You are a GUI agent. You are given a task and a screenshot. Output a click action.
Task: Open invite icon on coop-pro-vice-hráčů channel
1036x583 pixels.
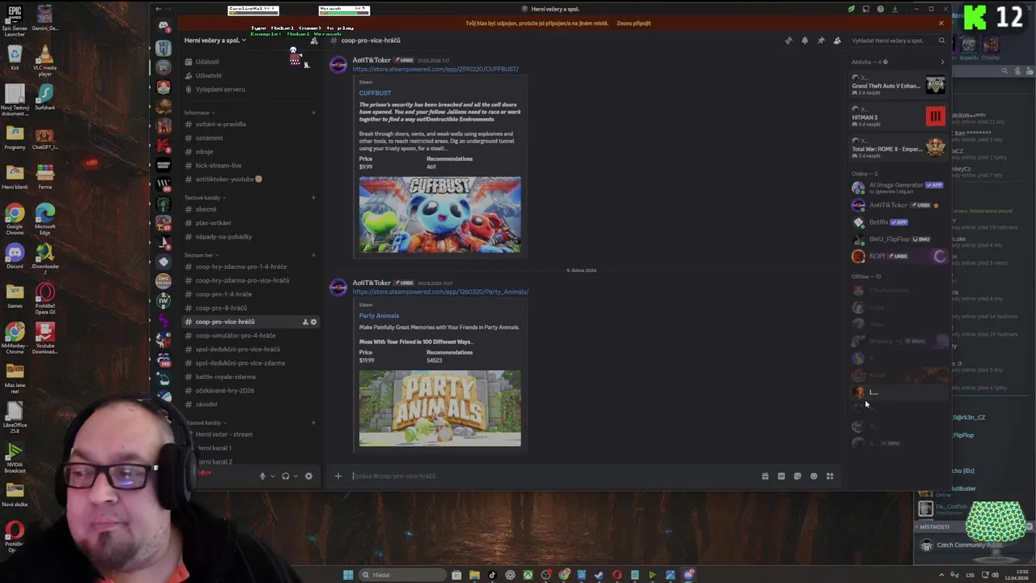click(305, 322)
